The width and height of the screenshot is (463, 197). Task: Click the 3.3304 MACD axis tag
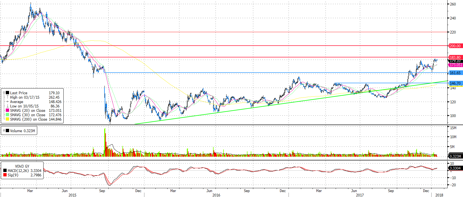(x=455, y=168)
